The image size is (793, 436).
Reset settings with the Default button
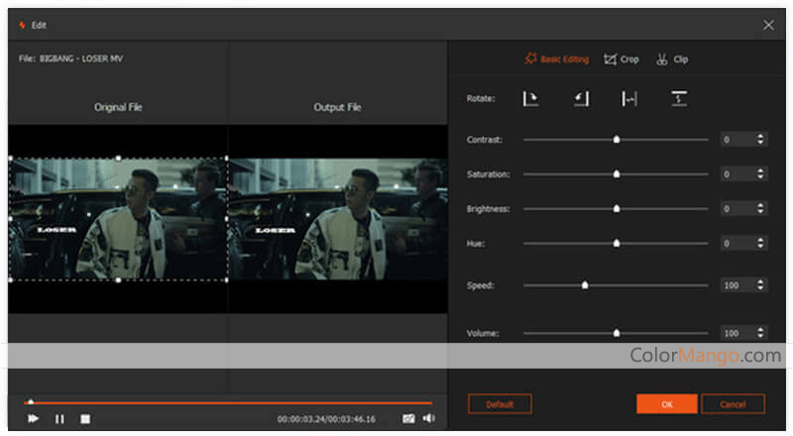[500, 404]
